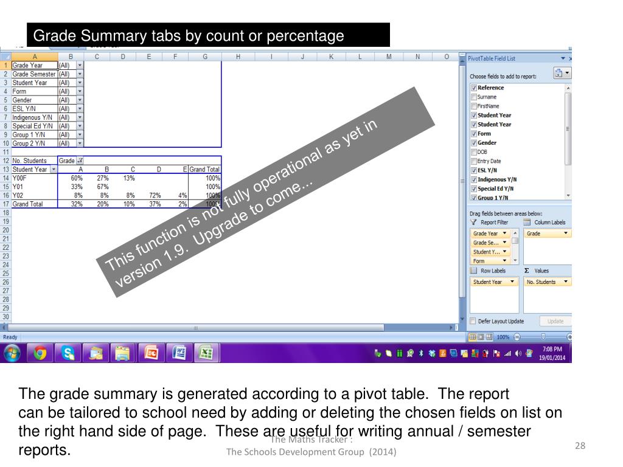623x467 pixels.
Task: Open Student Year row label dropdown in A13
Action: (x=54, y=170)
